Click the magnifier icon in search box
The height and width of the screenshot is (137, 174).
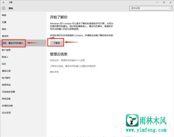tap(170, 8)
